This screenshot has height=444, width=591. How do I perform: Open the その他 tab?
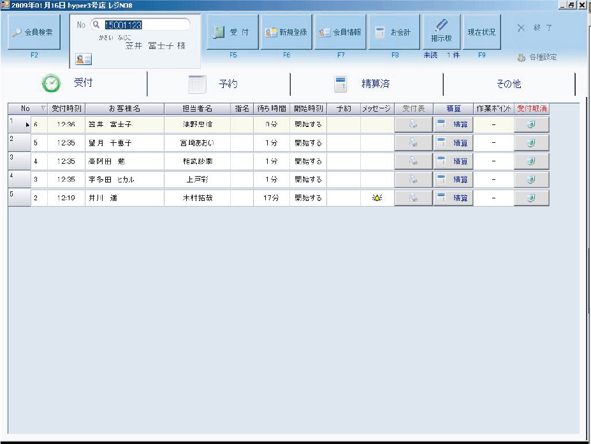[508, 84]
